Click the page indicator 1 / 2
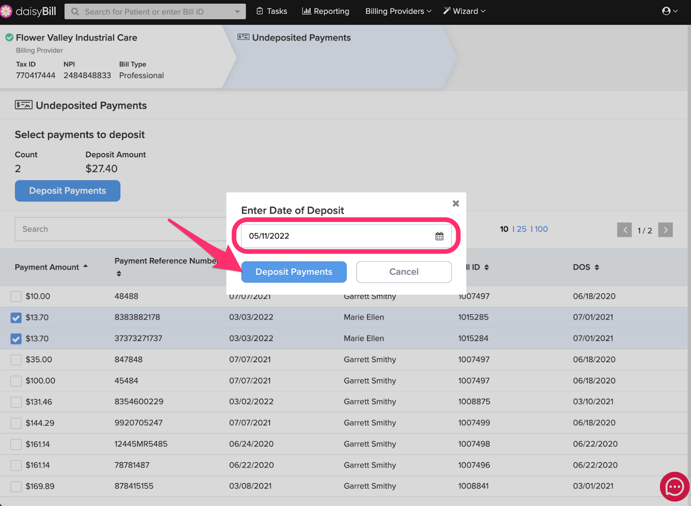This screenshot has width=691, height=506. pyautogui.click(x=645, y=230)
